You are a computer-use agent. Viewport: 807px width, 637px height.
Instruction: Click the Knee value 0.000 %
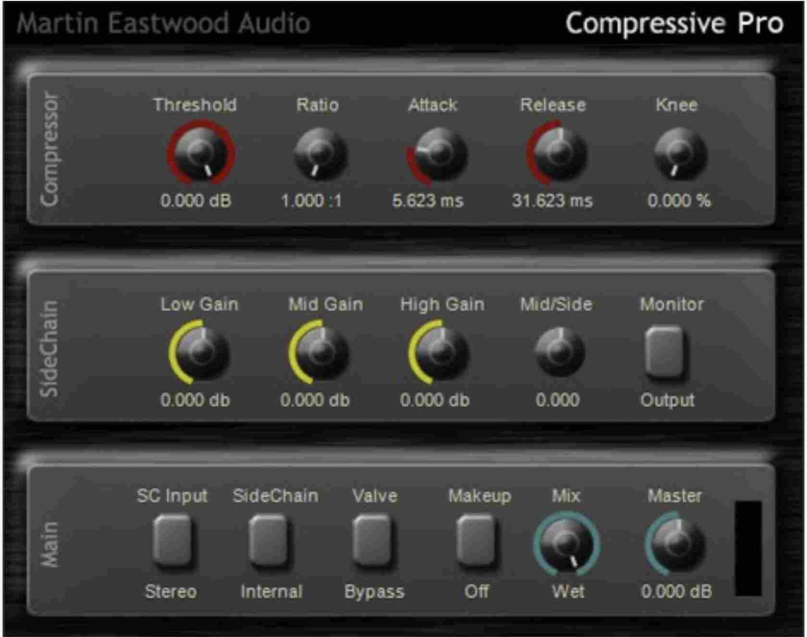(679, 200)
